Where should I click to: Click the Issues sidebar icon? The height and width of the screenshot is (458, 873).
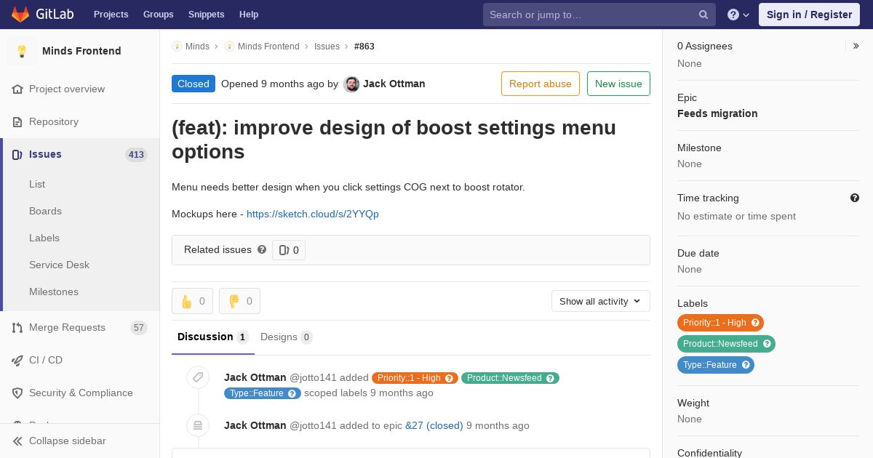17,155
